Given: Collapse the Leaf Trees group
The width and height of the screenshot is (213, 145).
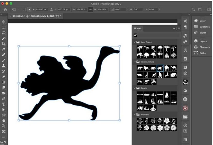Looking at the screenshot, I should (x=135, y=42).
